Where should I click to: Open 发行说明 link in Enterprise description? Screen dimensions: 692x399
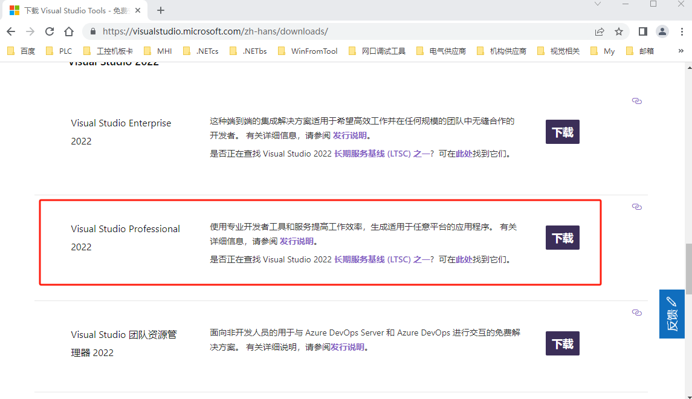pyautogui.click(x=349, y=135)
